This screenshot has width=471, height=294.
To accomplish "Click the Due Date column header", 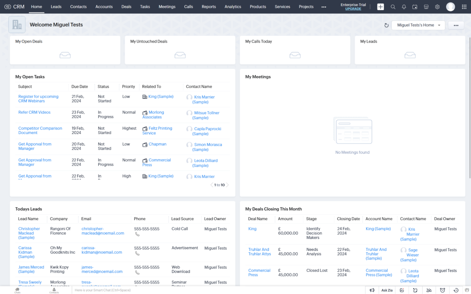I will point(80,87).
